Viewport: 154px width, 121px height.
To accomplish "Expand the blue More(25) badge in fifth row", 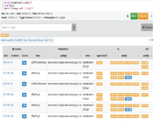I will [x=128, y=110].
